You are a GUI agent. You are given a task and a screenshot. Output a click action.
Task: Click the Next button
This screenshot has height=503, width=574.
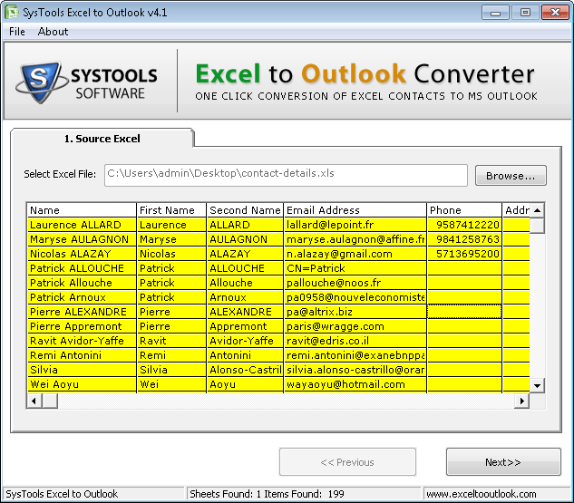pos(502,462)
